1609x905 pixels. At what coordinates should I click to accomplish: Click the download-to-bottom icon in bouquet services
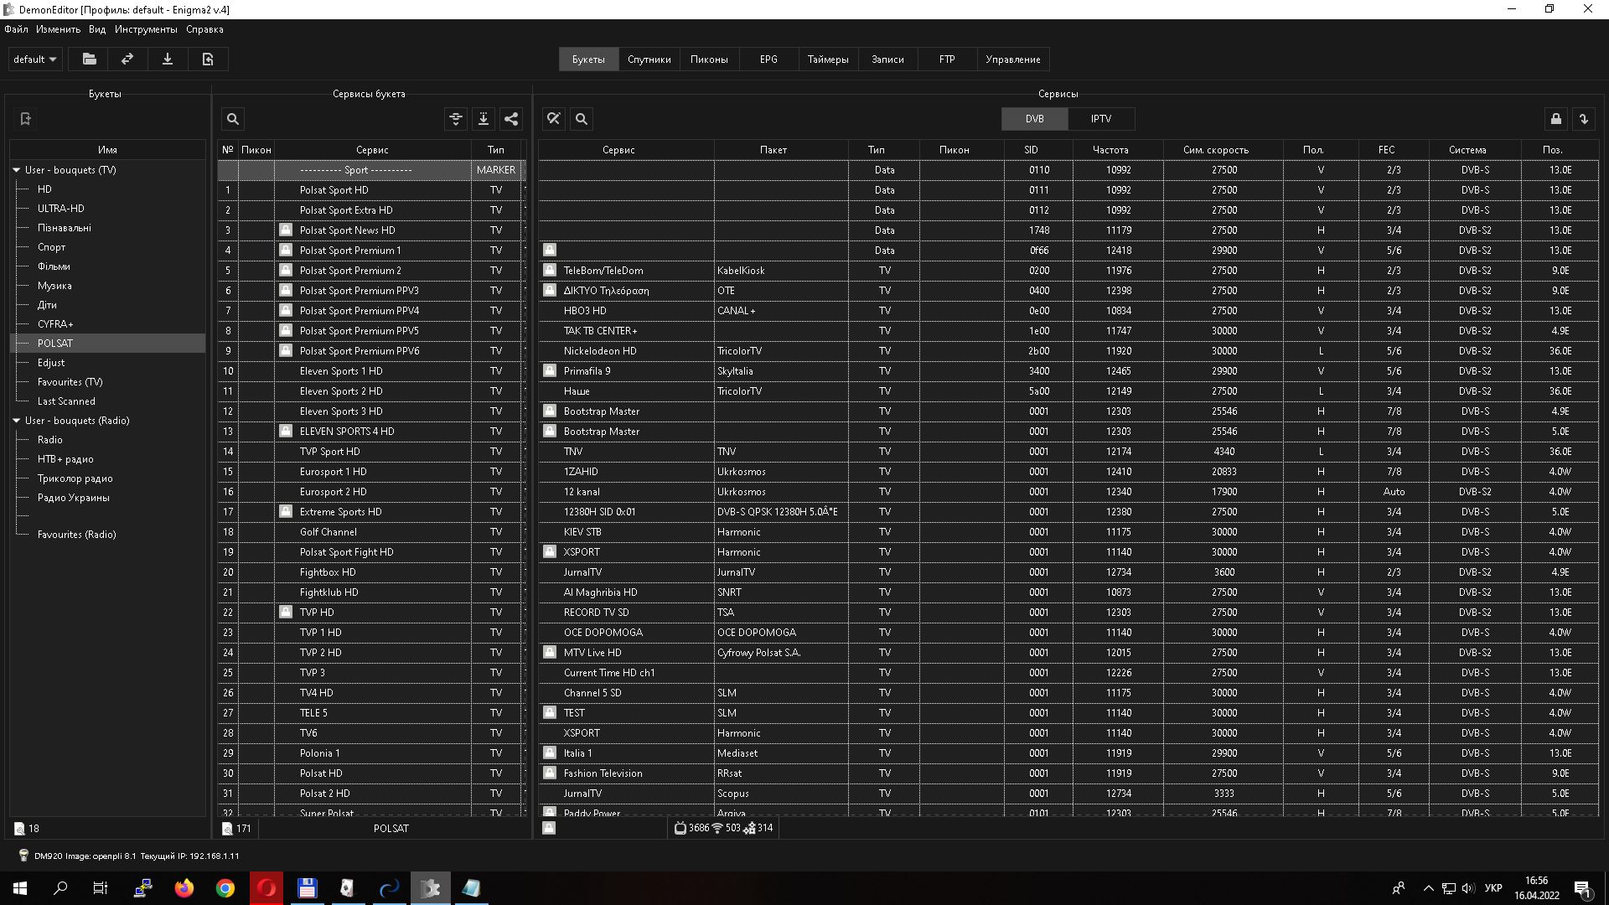pyautogui.click(x=484, y=119)
